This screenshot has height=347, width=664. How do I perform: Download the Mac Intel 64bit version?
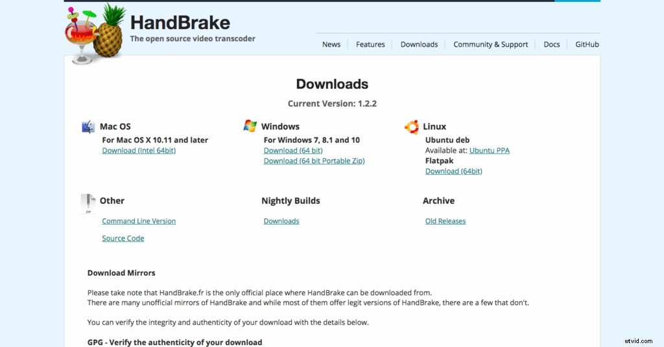[139, 151]
